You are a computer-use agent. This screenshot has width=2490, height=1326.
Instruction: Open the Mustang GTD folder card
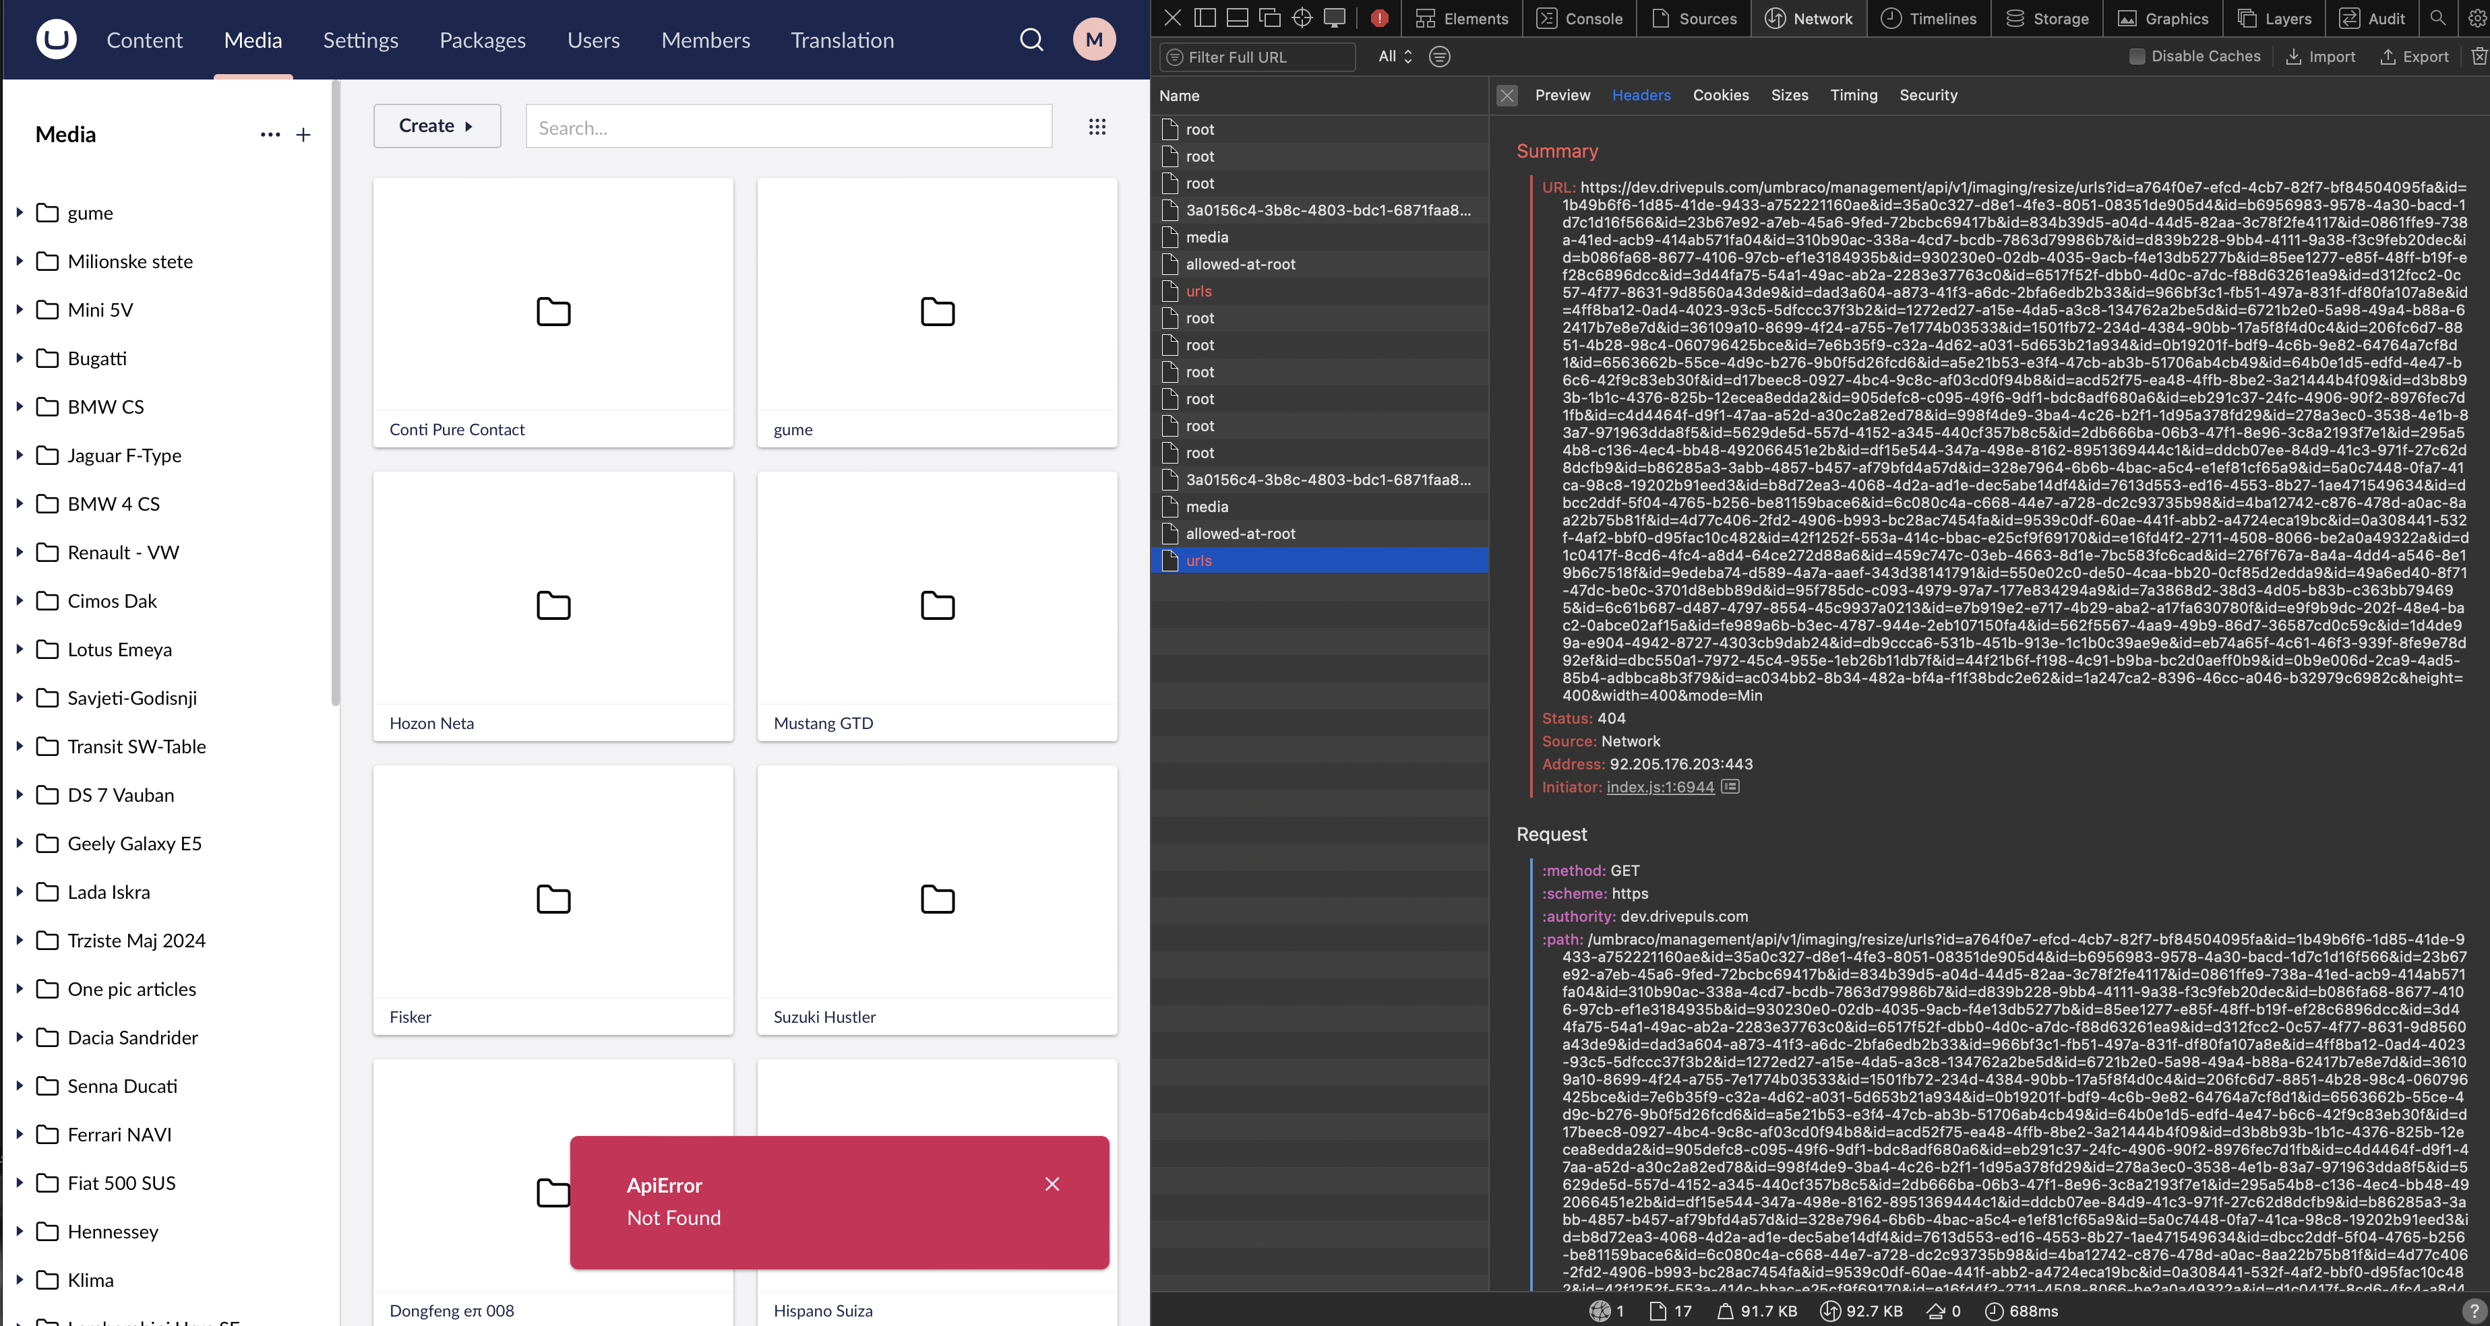pyautogui.click(x=937, y=606)
